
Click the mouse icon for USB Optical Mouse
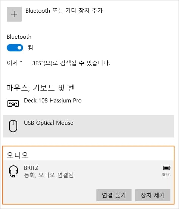point(13,126)
